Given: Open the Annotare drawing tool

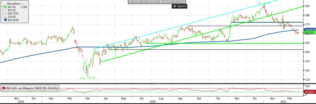Looking at the screenshot, I should point(150,2).
